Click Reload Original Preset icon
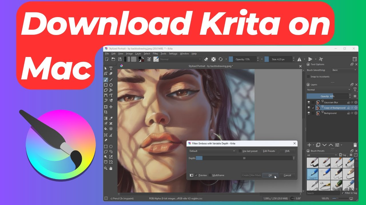 point(220,59)
